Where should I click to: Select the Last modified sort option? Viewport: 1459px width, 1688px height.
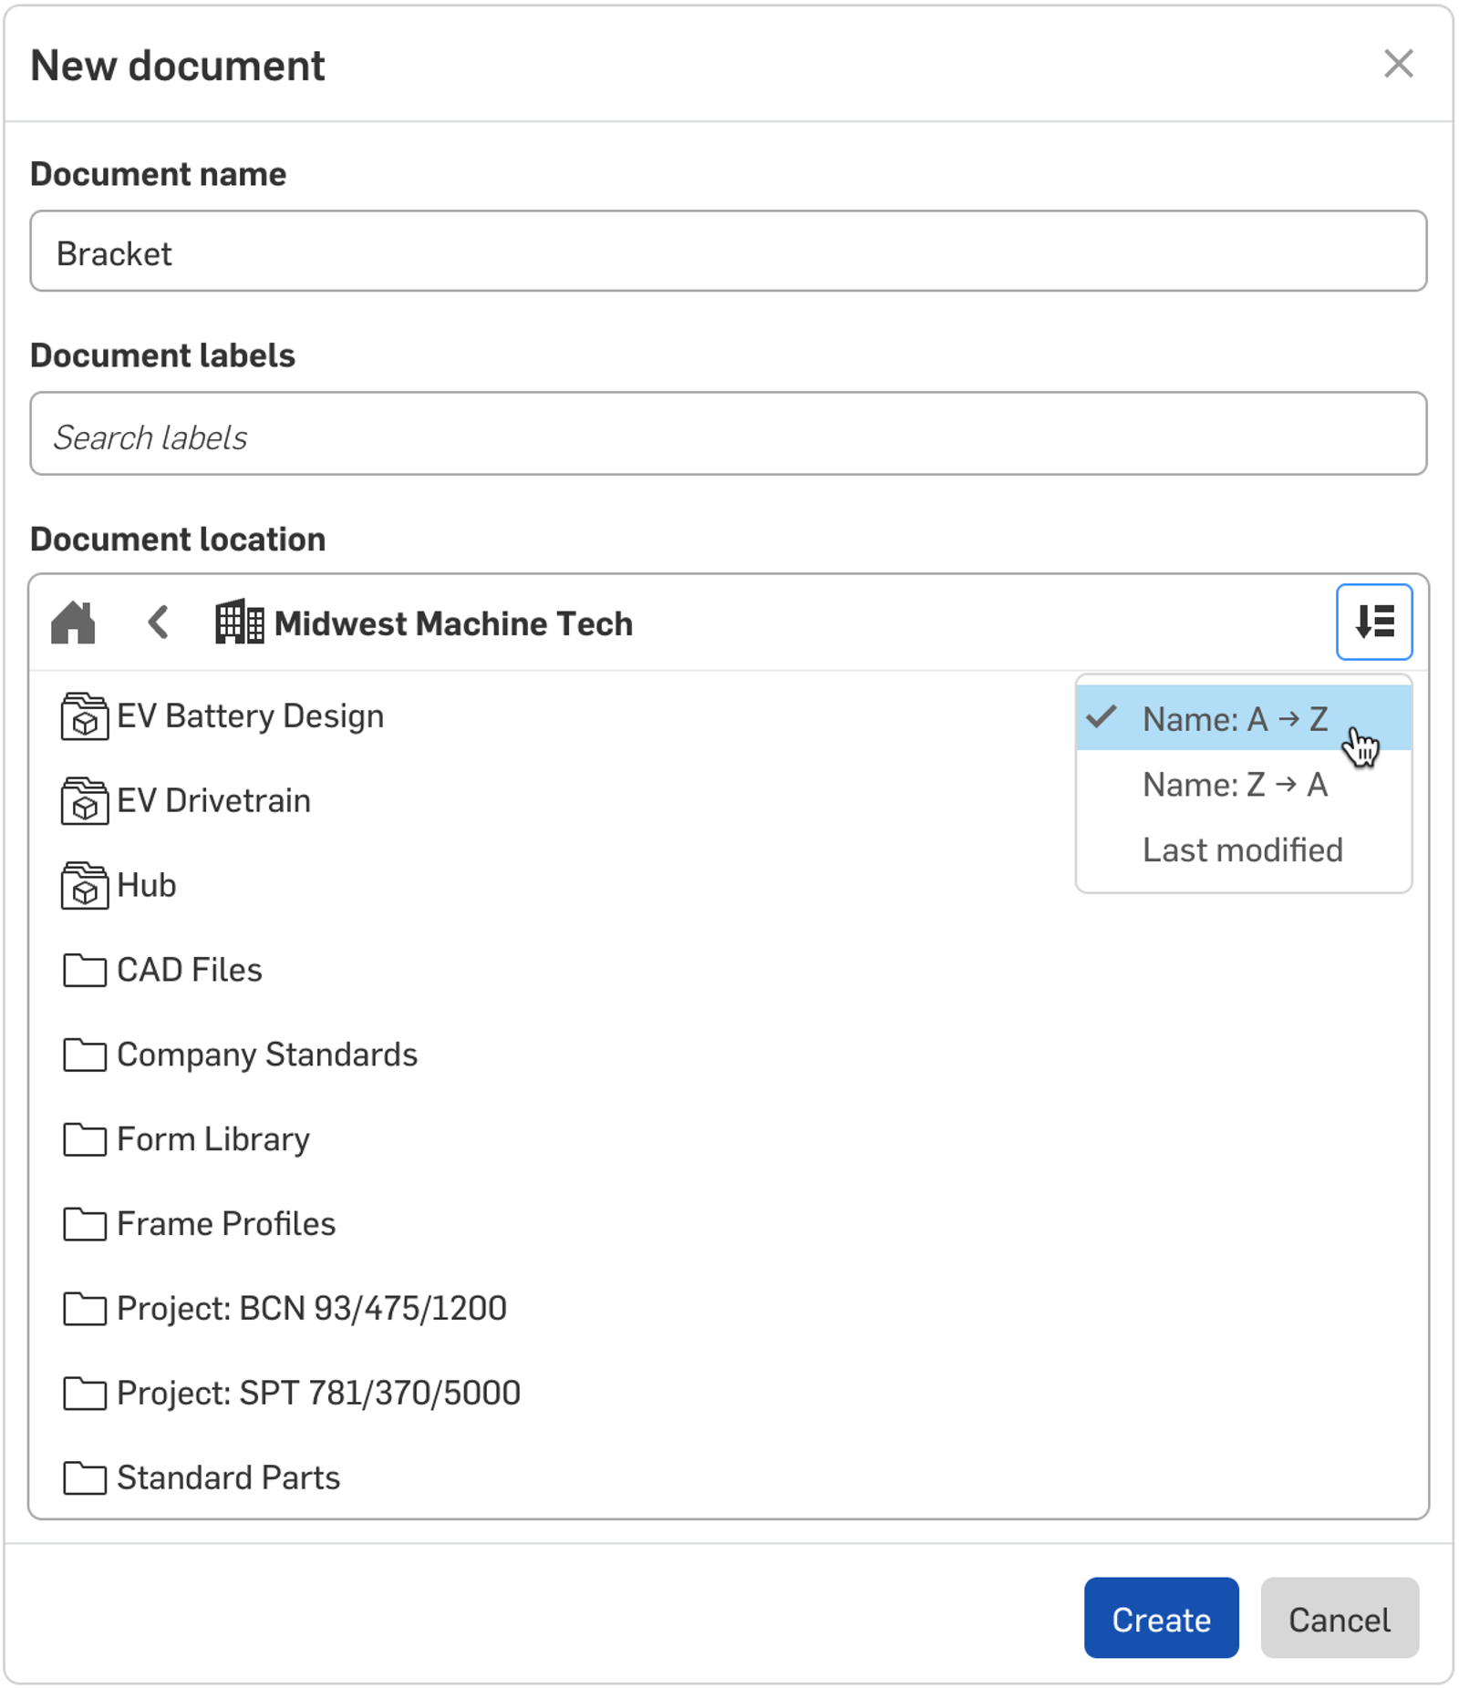1242,849
